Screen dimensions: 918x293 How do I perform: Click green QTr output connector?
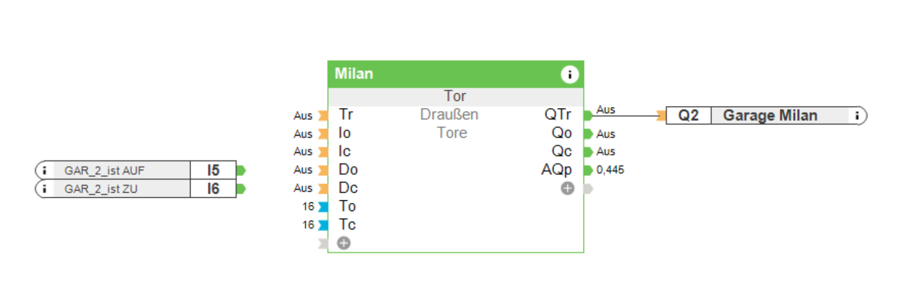(588, 115)
